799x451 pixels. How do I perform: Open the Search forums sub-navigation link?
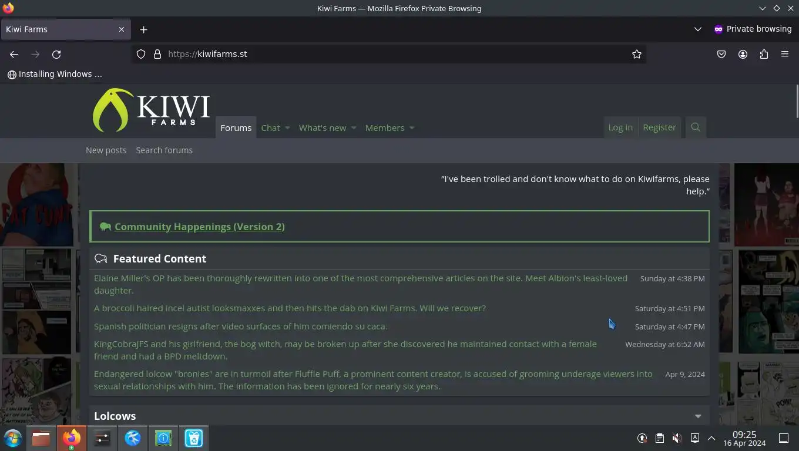click(x=164, y=150)
